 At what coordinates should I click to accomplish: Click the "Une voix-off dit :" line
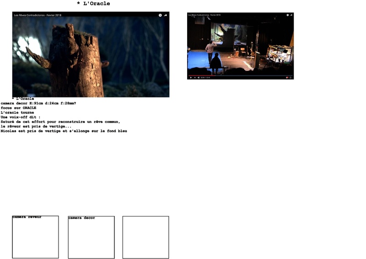(21, 117)
